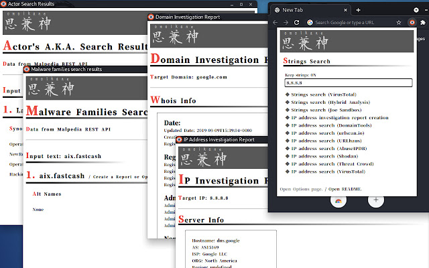Run Strings search (VirusTotal)

point(324,94)
